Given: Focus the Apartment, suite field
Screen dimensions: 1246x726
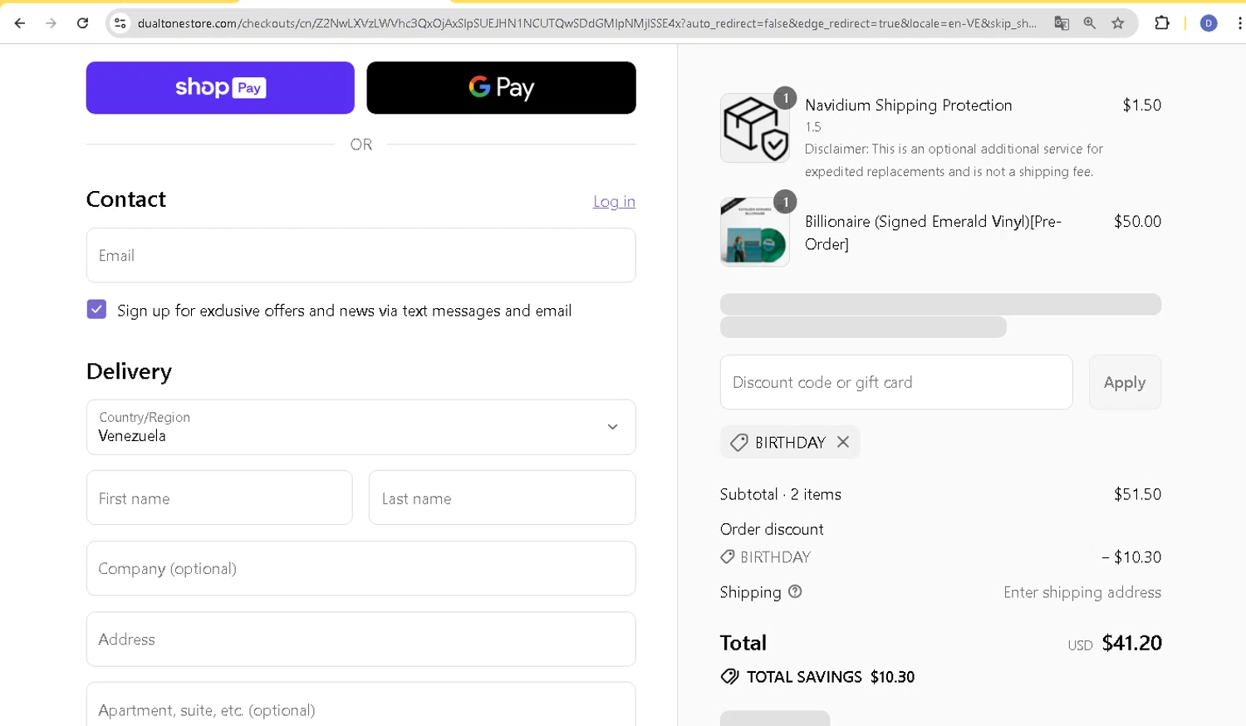Looking at the screenshot, I should pyautogui.click(x=361, y=704).
